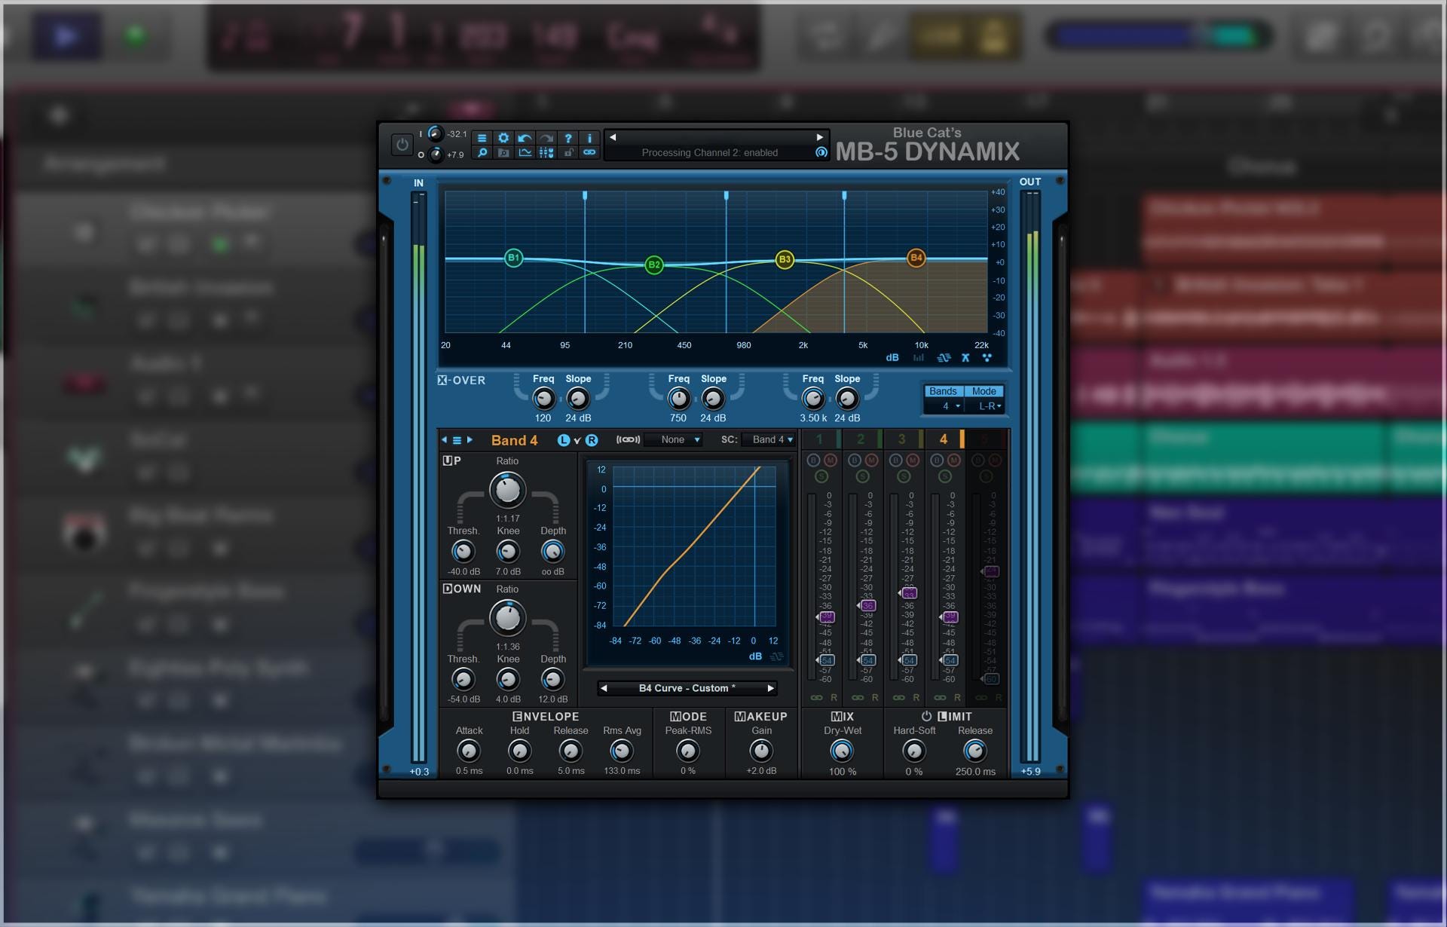Click the dB scale button under spectrum
The height and width of the screenshot is (927, 1447).
tap(892, 358)
